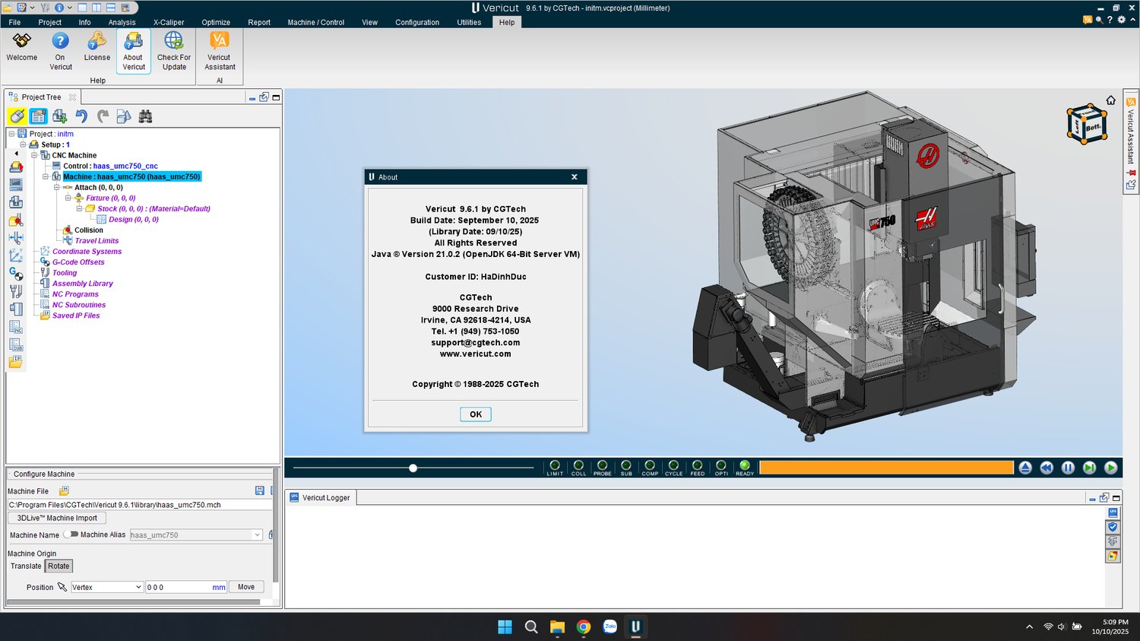
Task: Collapse the Attach (0, 0, 0) node
Action: pos(56,187)
